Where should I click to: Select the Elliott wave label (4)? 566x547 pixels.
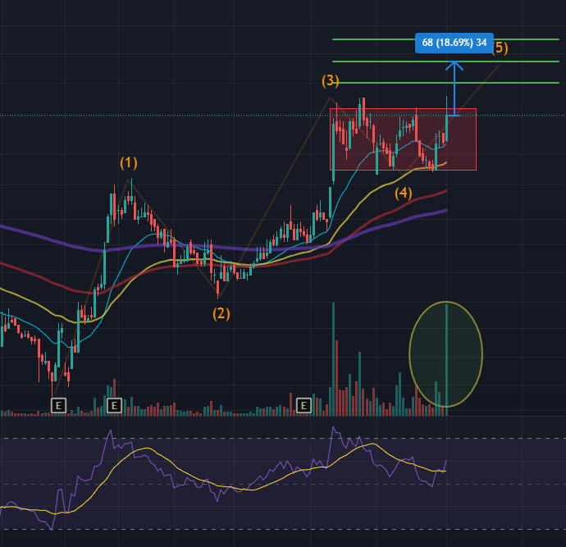pyautogui.click(x=404, y=193)
